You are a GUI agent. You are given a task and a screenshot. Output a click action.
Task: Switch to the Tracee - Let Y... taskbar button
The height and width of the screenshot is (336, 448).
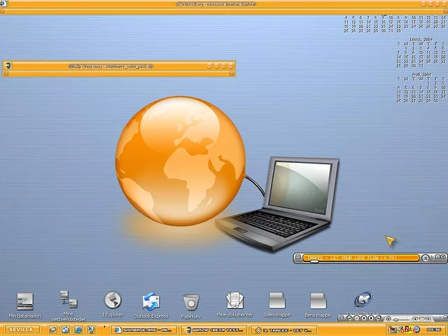(284, 330)
